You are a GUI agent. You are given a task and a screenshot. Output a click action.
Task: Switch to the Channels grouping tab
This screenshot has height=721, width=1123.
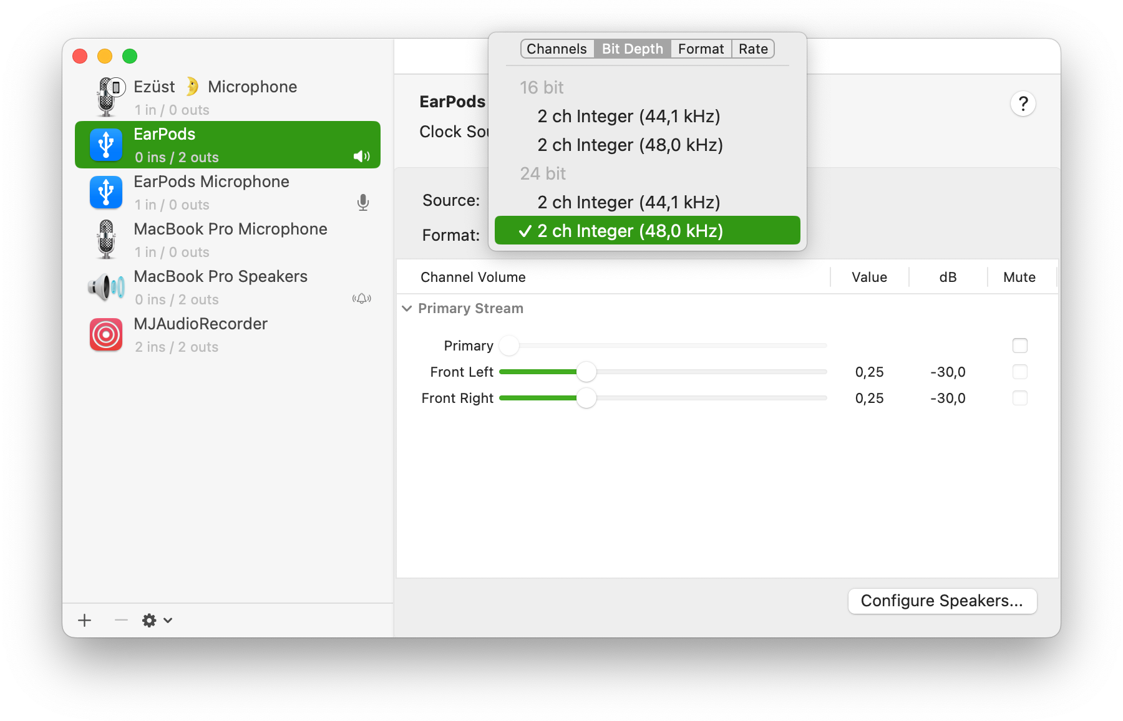coord(557,49)
